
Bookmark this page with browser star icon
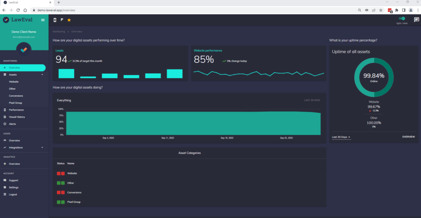(x=381, y=10)
